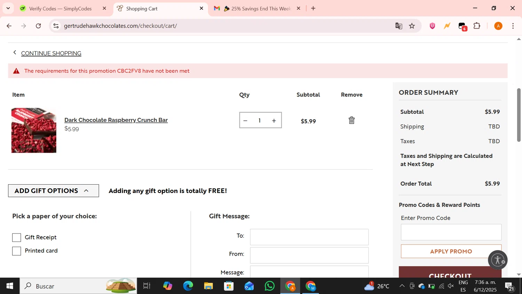Bookmark this page with the star

(412, 26)
